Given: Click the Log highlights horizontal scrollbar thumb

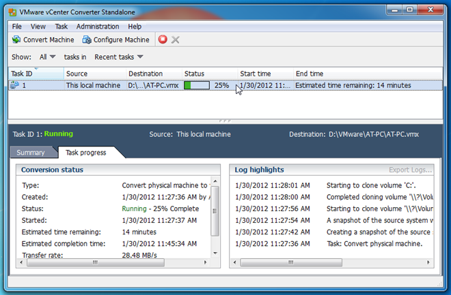Looking at the screenshot, I should coord(291,262).
